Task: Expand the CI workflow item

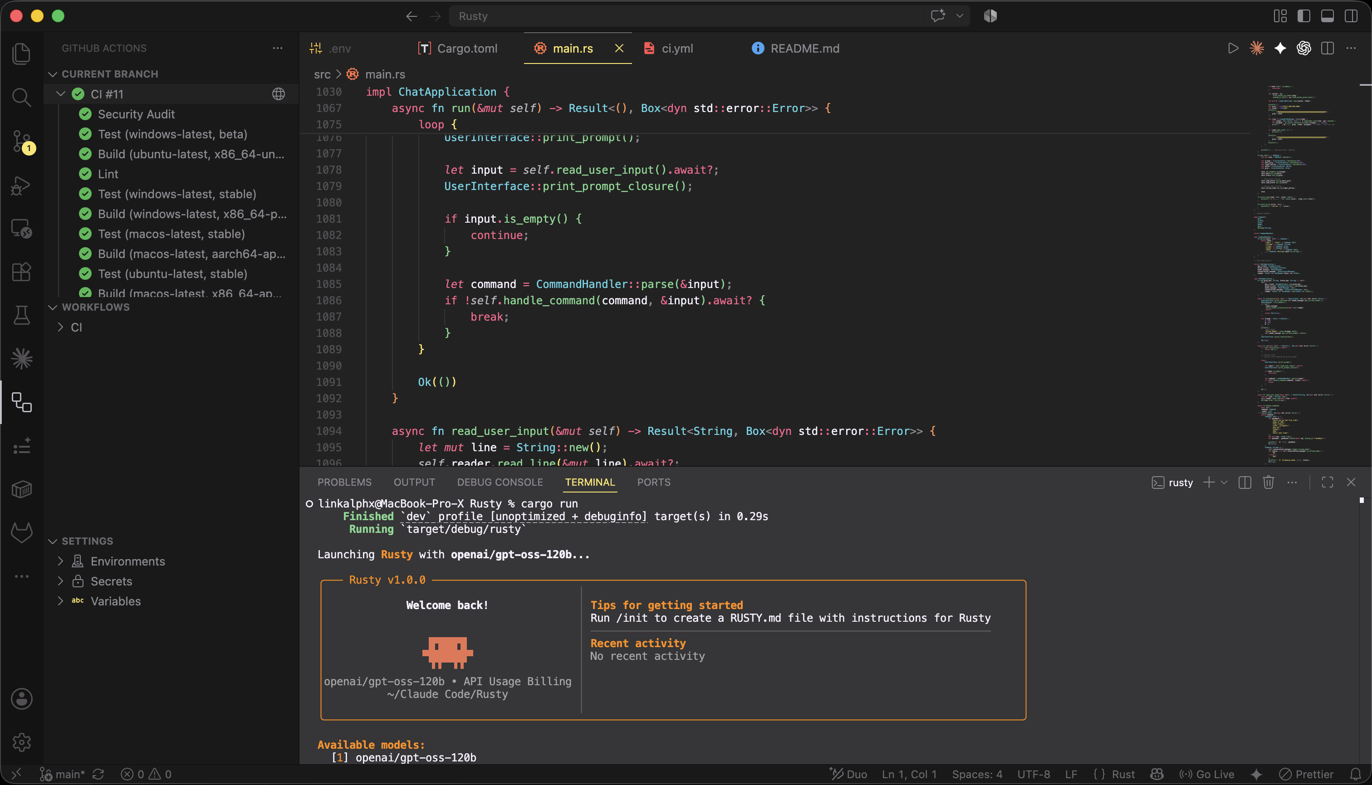Action: tap(61, 327)
